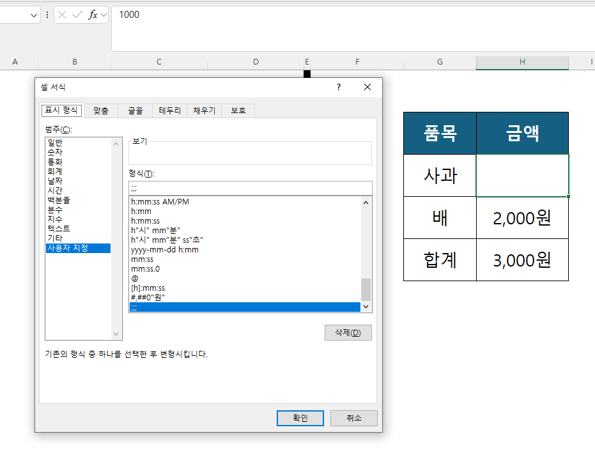This screenshot has width=595, height=455.
Task: Click the Insert Function (fx) icon
Action: pos(93,14)
